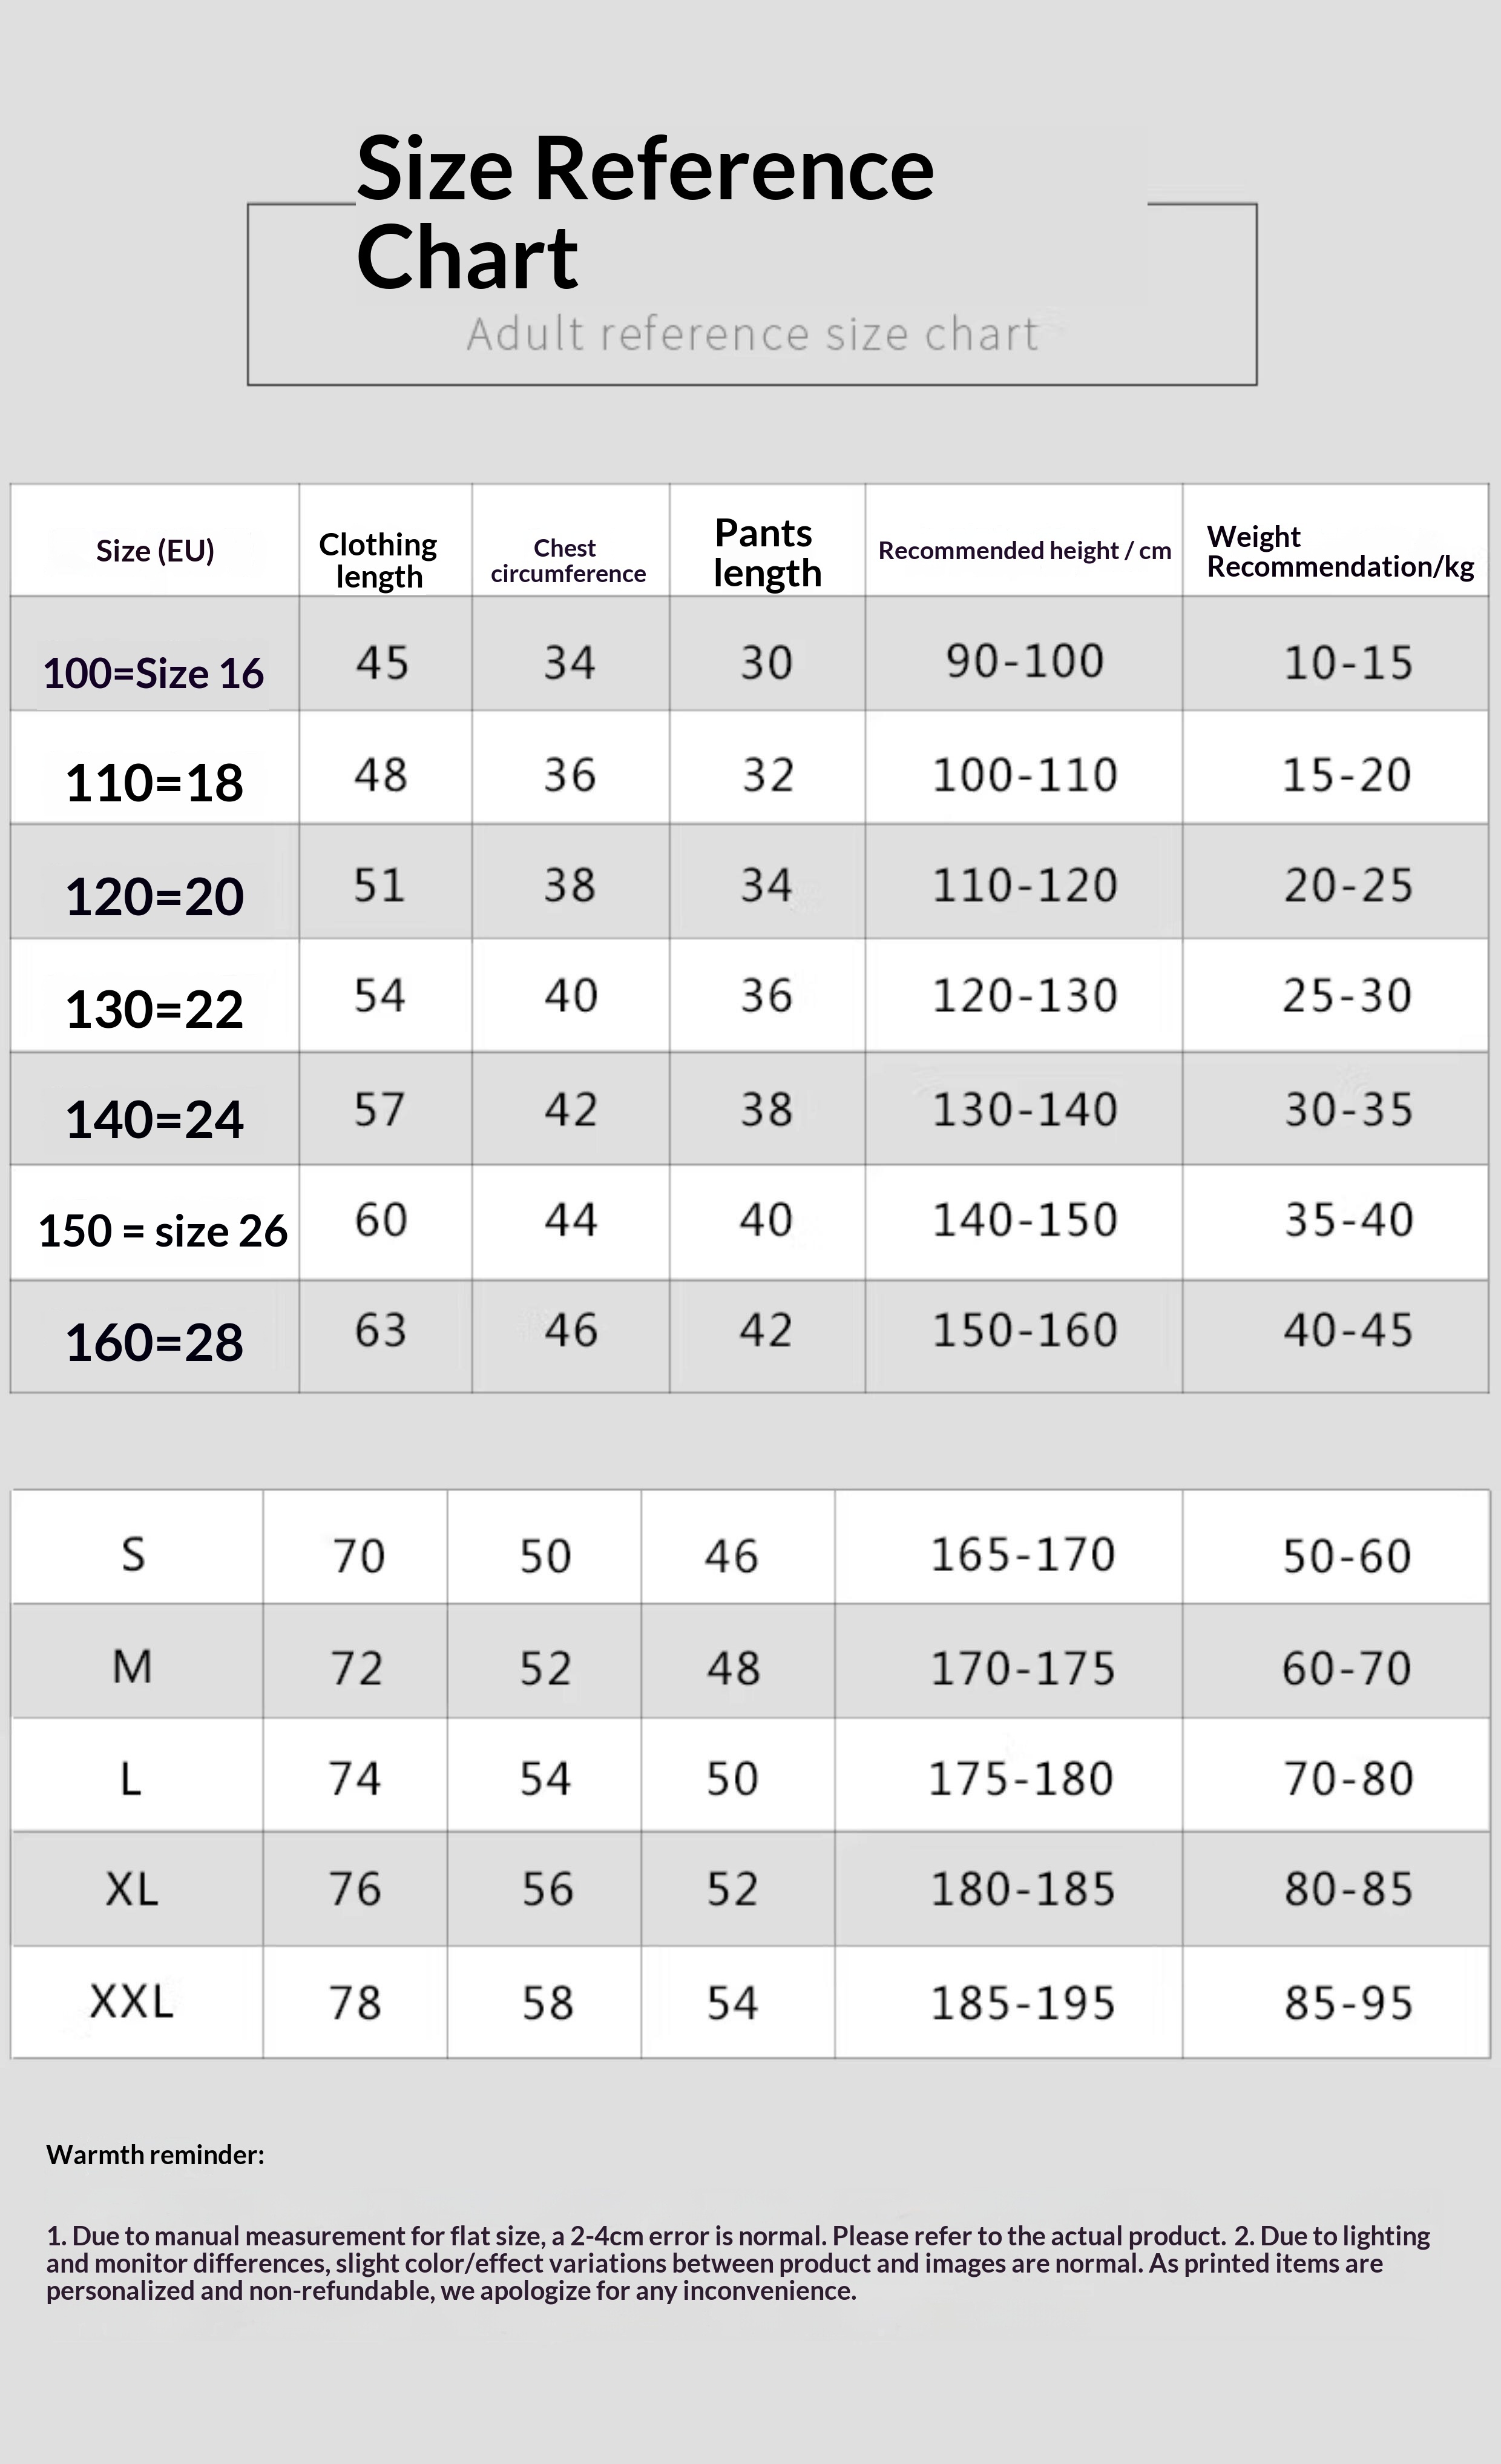Click the 'Adult reference size chart' subtitle
Screen dimensions: 1501x2464
(752, 334)
